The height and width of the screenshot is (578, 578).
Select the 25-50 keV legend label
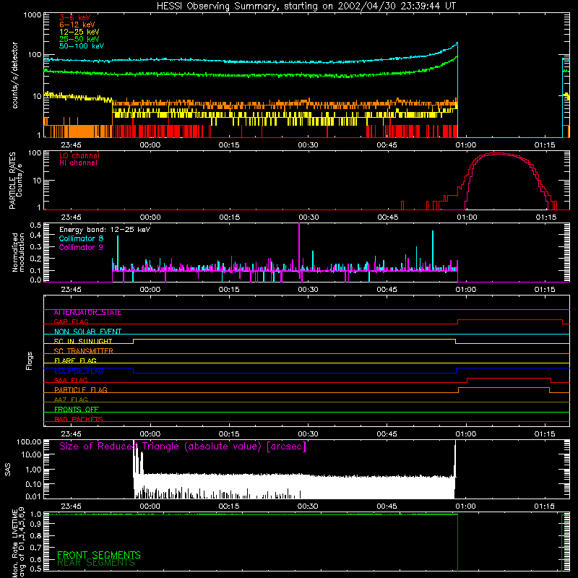coord(79,39)
